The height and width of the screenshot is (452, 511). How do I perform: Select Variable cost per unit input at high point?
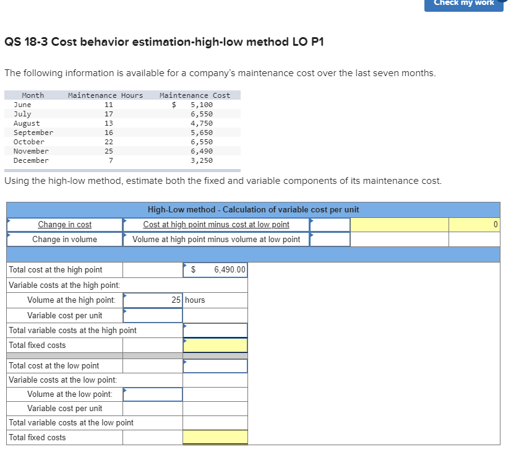(152, 315)
